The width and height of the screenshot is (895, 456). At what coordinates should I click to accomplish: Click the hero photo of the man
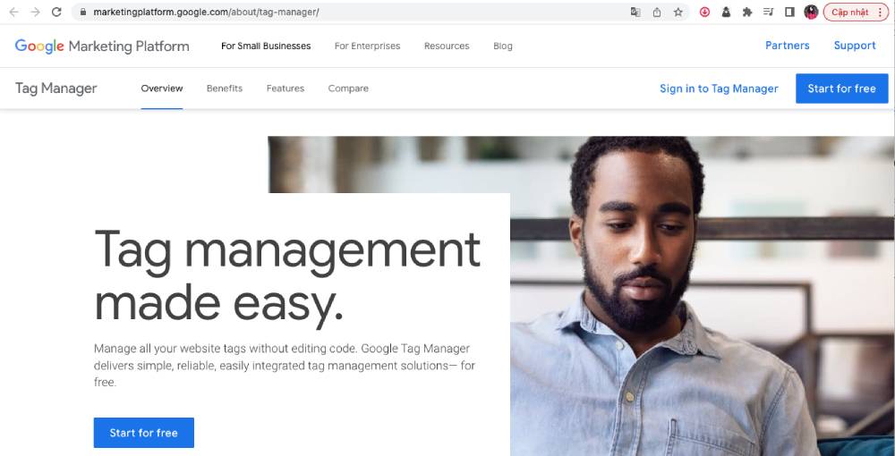click(x=702, y=297)
